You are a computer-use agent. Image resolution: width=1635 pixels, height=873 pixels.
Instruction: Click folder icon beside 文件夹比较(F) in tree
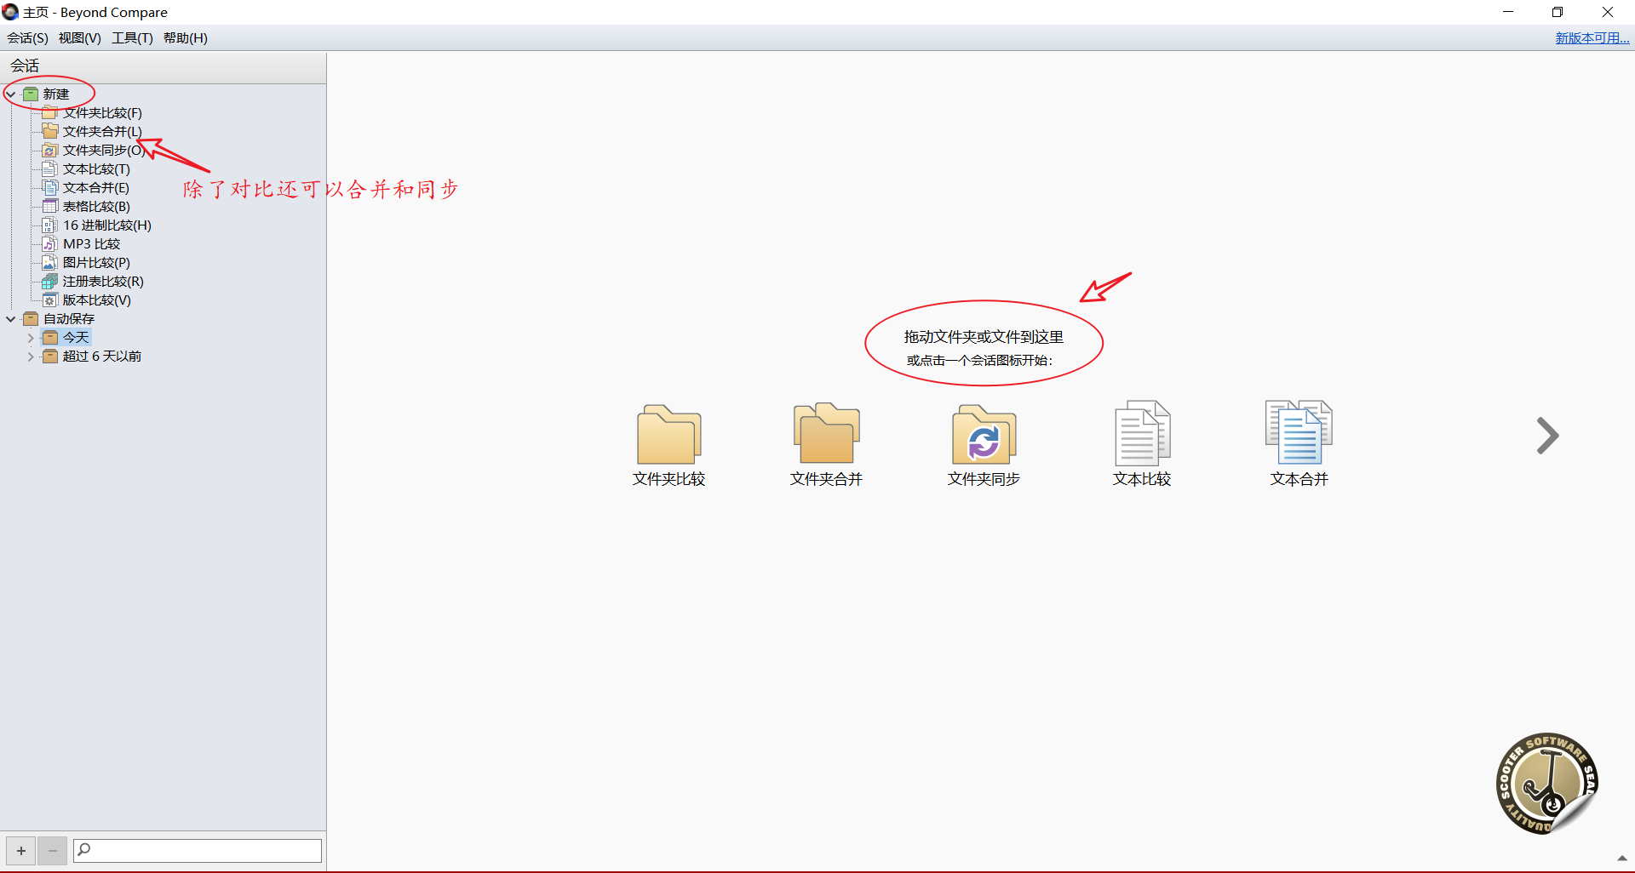pyautogui.click(x=50, y=112)
